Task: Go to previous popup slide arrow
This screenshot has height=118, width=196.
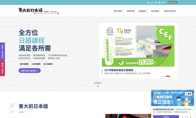Action: coord(183,117)
